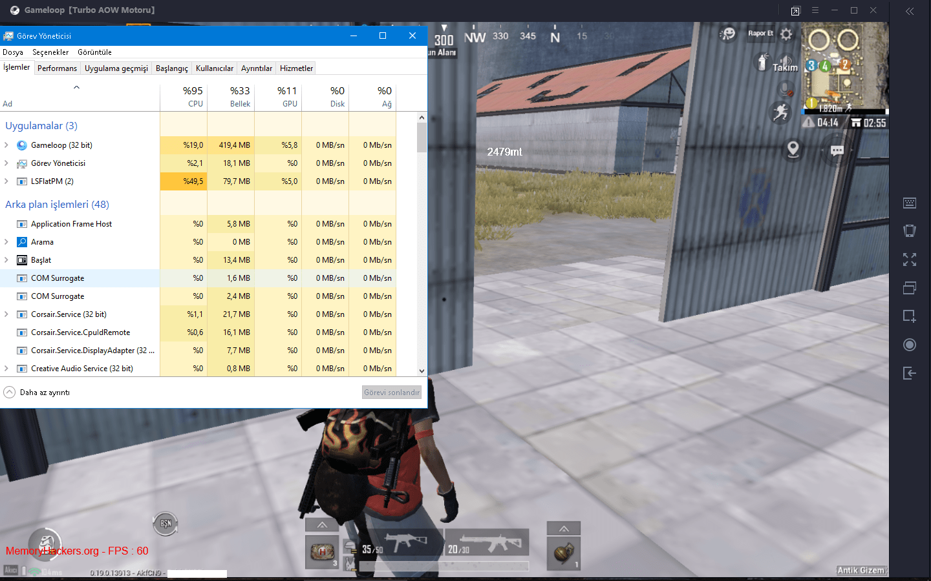Viewport: 931px width, 581px height.
Task: Expand the Görev Yöneticisi process row
Action: click(6, 163)
